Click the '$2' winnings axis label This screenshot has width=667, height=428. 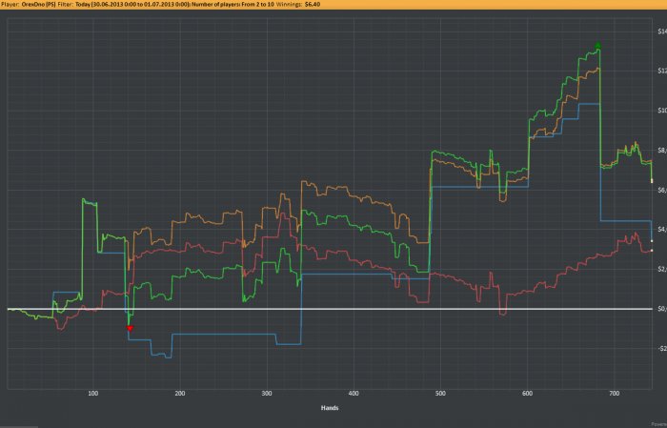coord(662,269)
